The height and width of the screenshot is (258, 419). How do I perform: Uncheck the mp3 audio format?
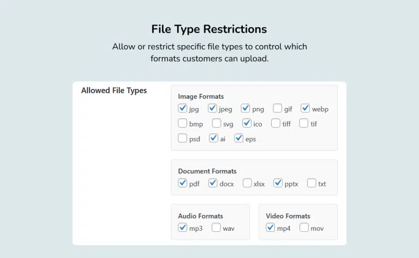[x=183, y=228]
